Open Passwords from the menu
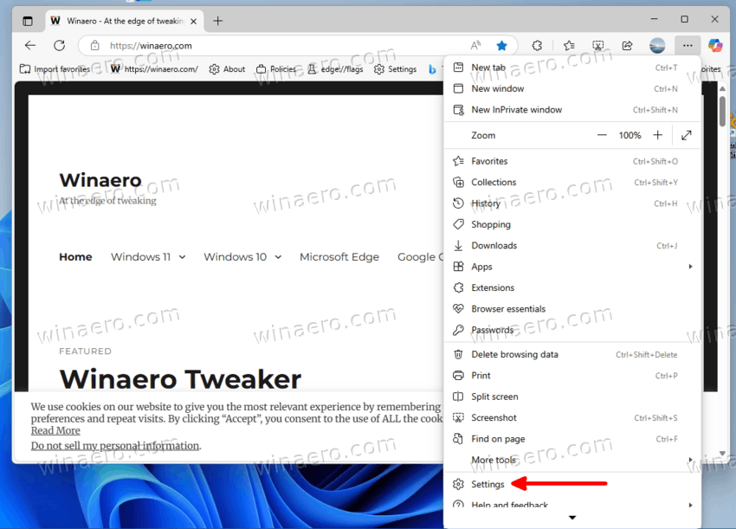Screen dimensions: 736x529 coord(572,330)
